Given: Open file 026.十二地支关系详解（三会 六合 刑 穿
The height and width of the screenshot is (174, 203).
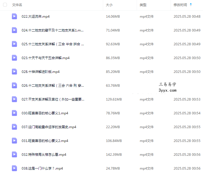Looking at the screenshot, I should pos(53,85).
